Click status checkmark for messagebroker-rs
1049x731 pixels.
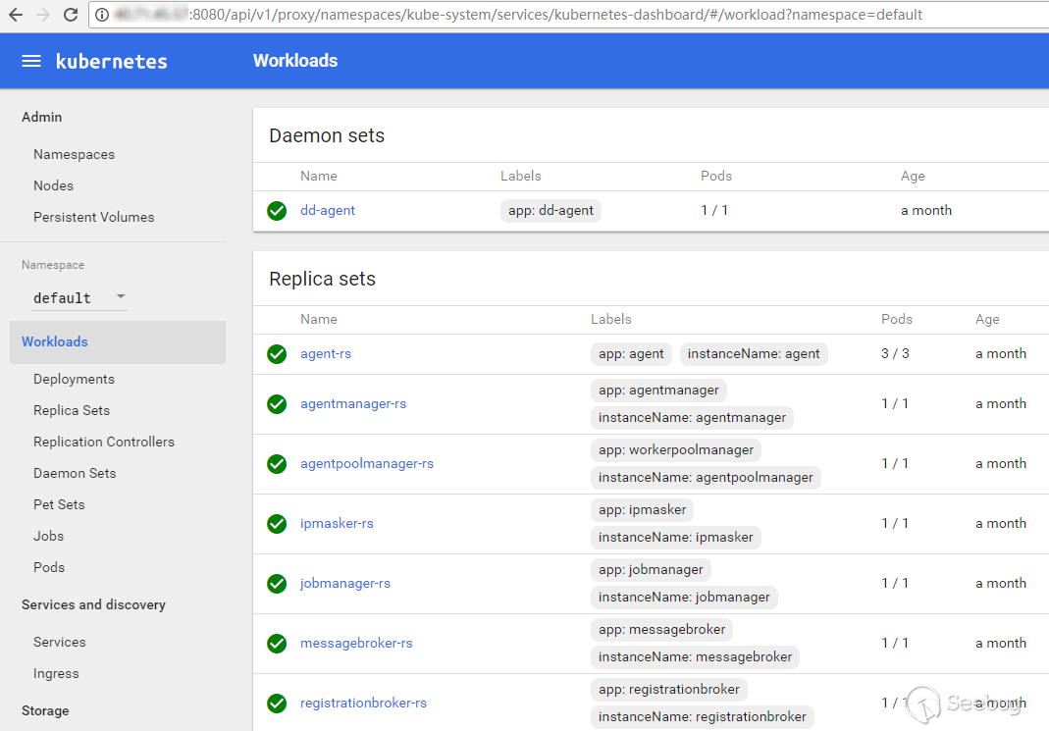[277, 644]
